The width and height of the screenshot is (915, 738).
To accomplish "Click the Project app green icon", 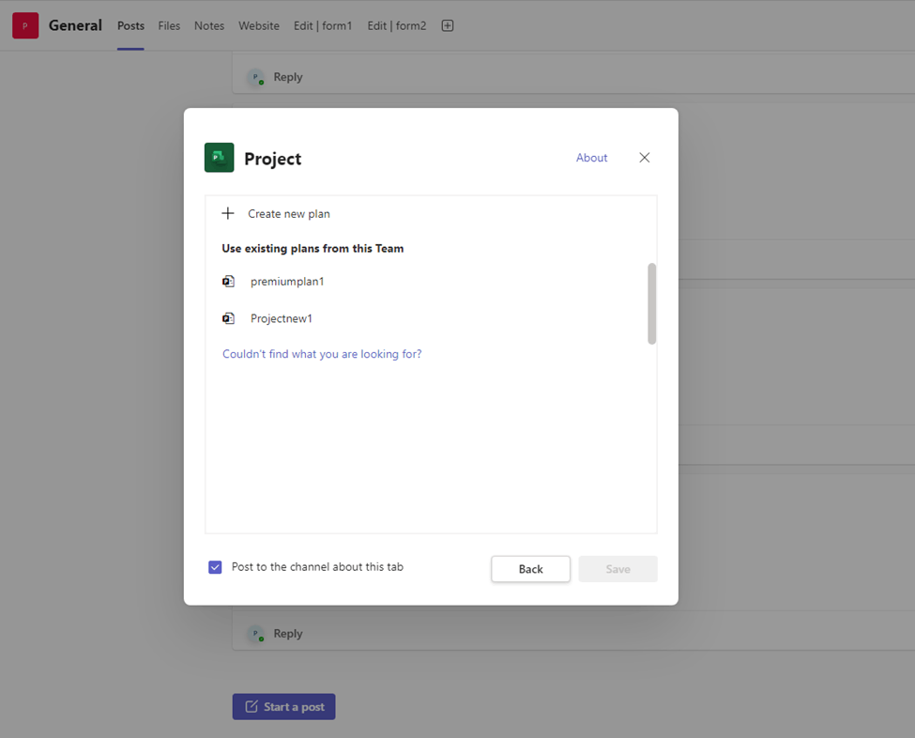I will [x=219, y=158].
